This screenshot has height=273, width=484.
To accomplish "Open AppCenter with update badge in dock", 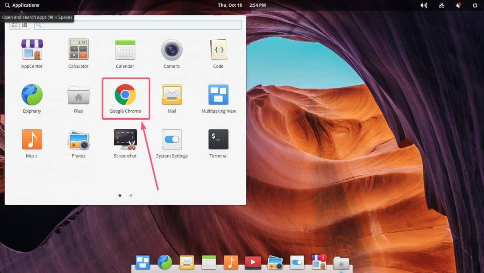I will [x=319, y=262].
